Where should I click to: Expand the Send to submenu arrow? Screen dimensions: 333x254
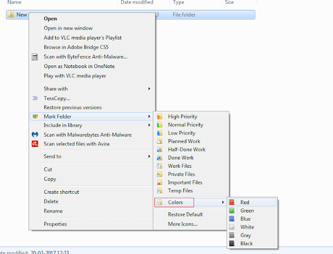coord(149,156)
